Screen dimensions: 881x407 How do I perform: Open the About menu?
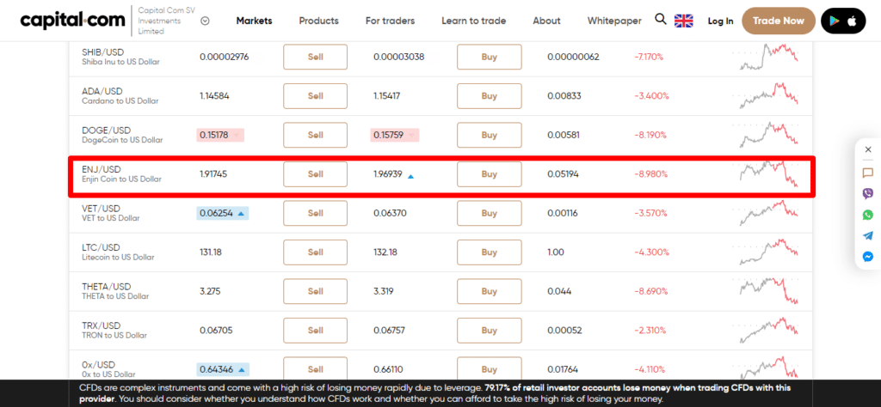[x=546, y=21]
